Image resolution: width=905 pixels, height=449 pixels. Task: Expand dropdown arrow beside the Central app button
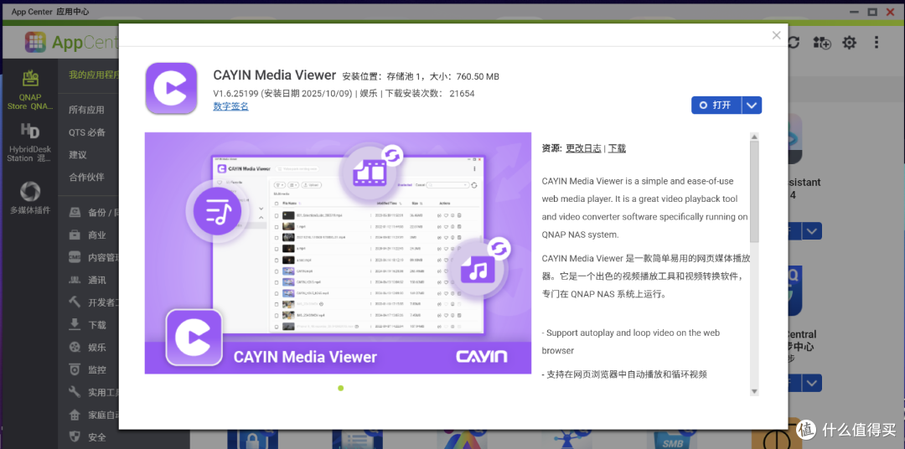point(813,383)
